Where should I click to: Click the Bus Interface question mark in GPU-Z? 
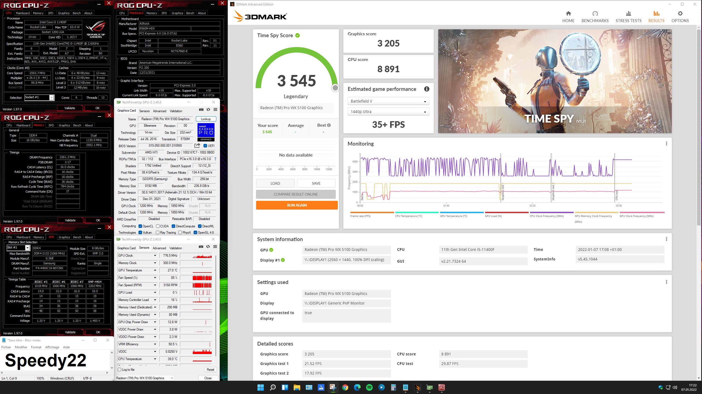click(x=215, y=159)
